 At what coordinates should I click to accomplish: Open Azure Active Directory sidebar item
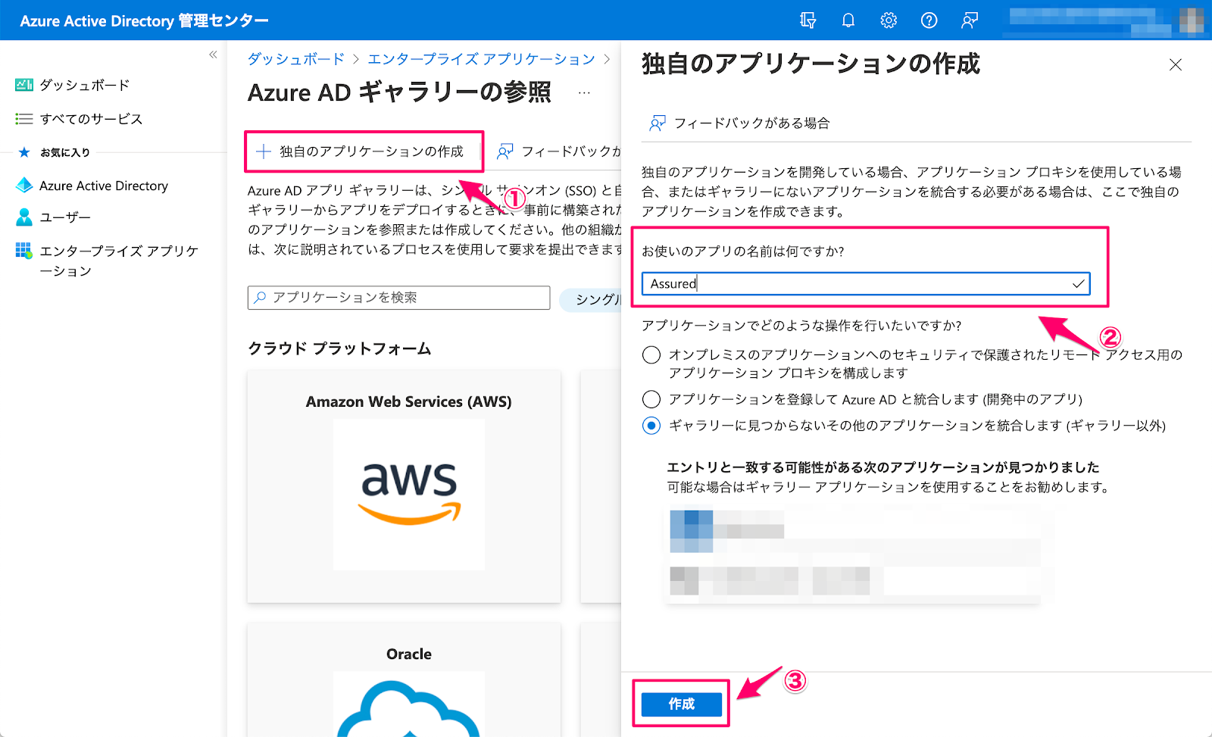tap(104, 186)
